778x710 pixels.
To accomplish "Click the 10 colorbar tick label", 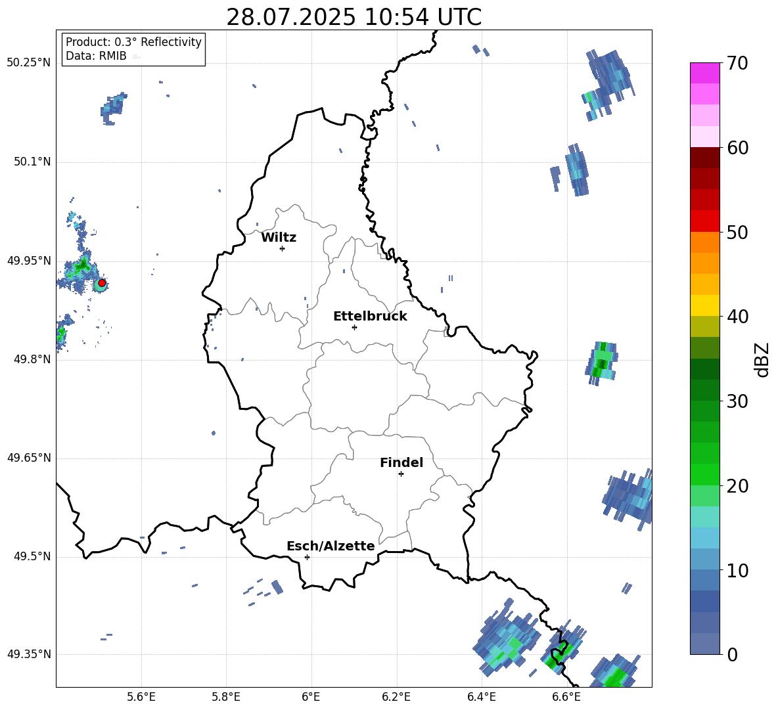I will 737,571.
